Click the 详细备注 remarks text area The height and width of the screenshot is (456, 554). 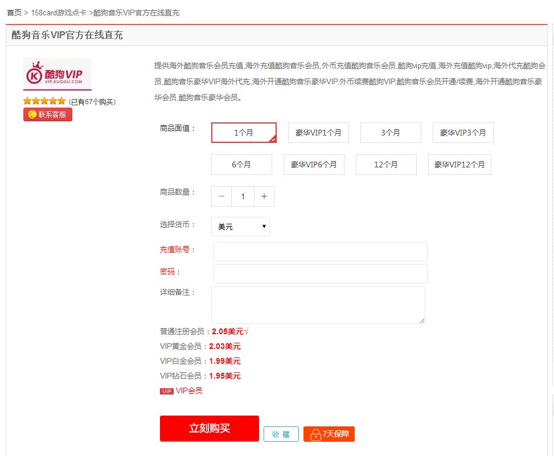(x=318, y=305)
